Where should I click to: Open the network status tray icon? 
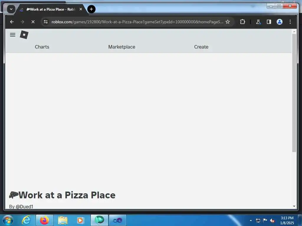pyautogui.click(x=258, y=220)
